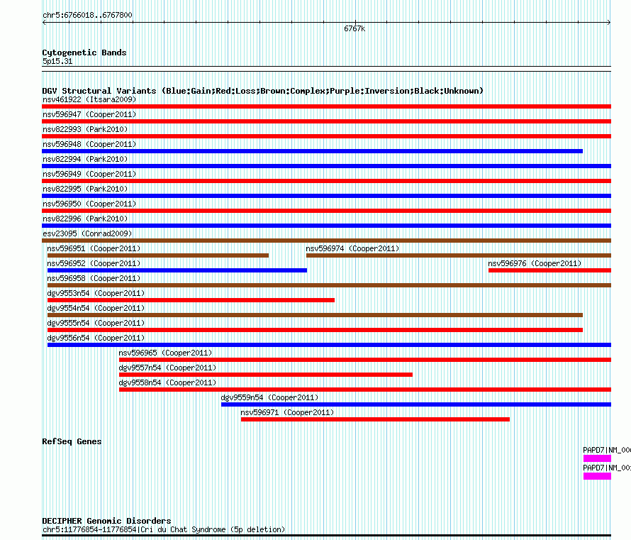Click the blue bar under dgv9556n54
This screenshot has height=540, width=631.
pos(329,345)
